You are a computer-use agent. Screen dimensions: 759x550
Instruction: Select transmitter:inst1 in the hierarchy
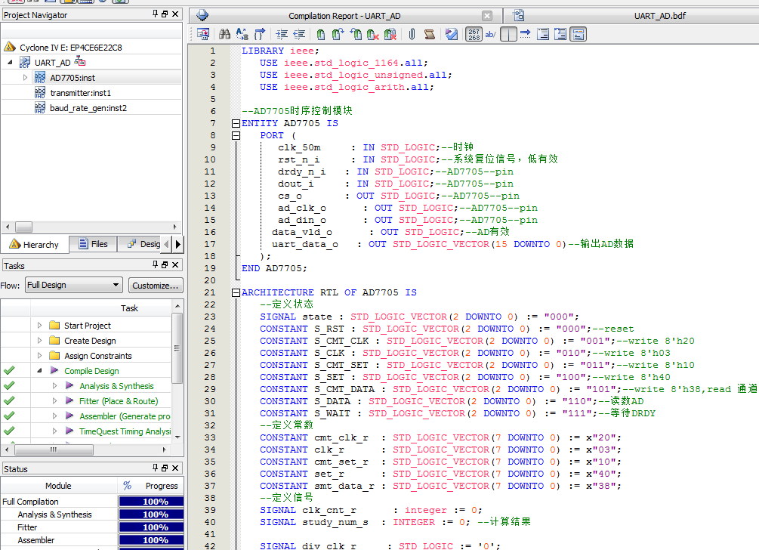[x=80, y=93]
